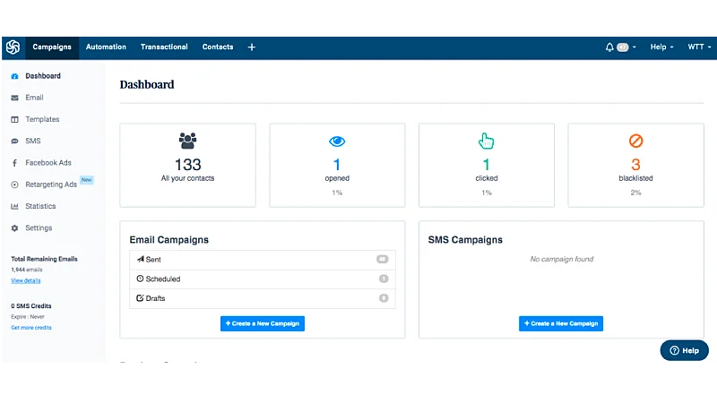Click the Facebook icon in sidebar
This screenshot has height=403, width=717.
tap(14, 163)
